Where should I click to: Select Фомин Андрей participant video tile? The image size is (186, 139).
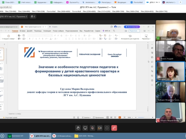[170, 51]
